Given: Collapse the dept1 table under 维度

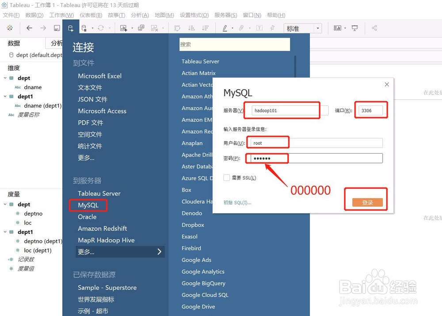Looking at the screenshot, I should click(x=5, y=96).
